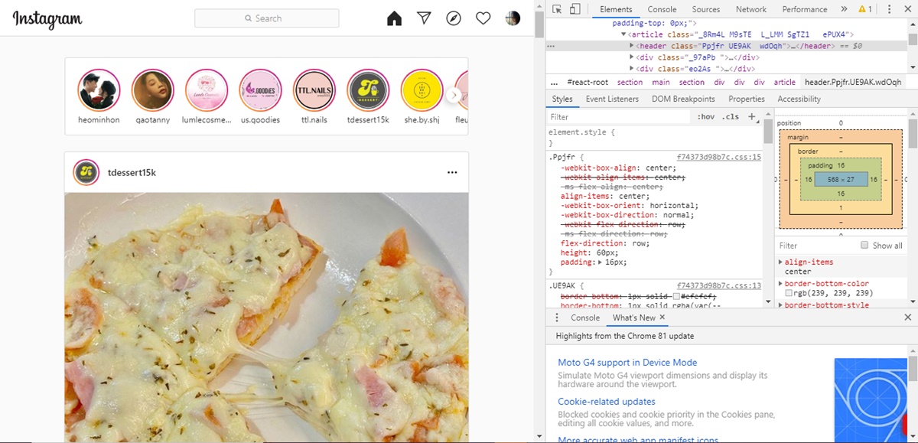
Task: Open the Event Listeners tab
Action: click(612, 99)
